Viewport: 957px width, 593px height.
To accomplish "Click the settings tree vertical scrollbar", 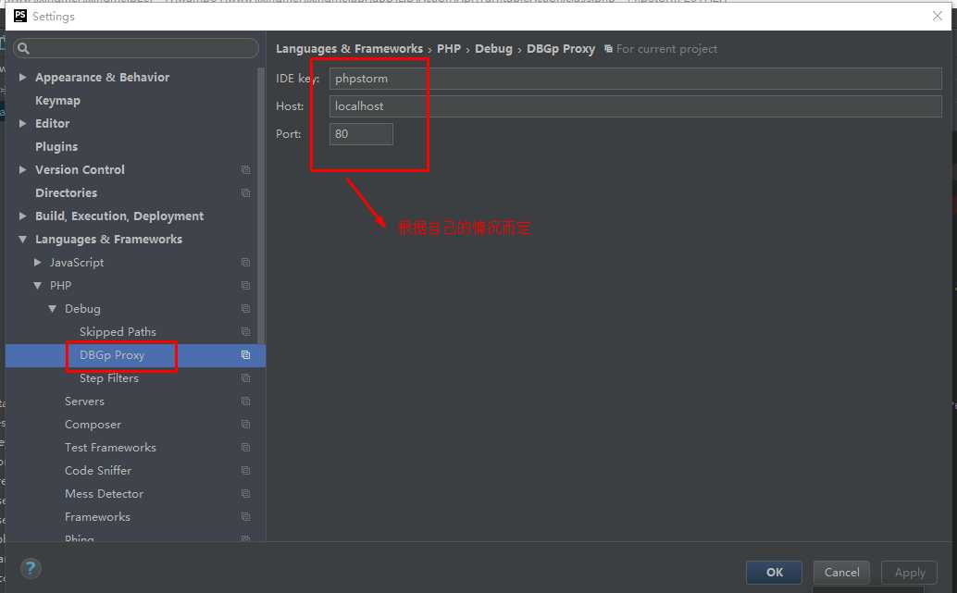I will pyautogui.click(x=261, y=204).
